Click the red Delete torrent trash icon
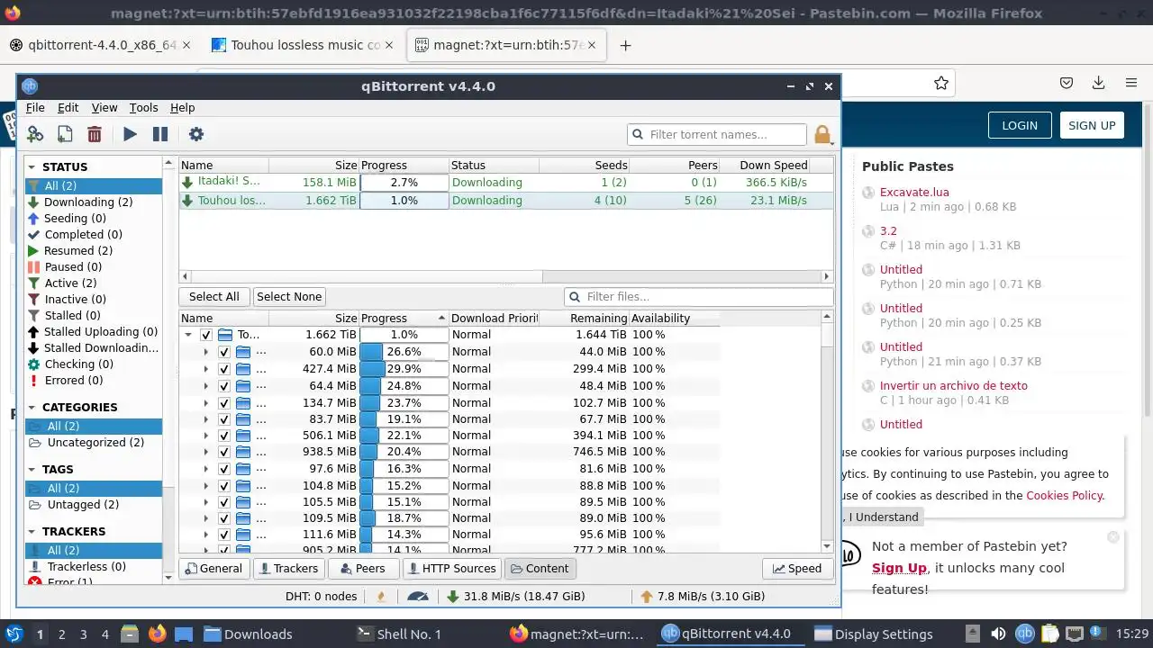This screenshot has height=648, width=1153. tap(95, 134)
